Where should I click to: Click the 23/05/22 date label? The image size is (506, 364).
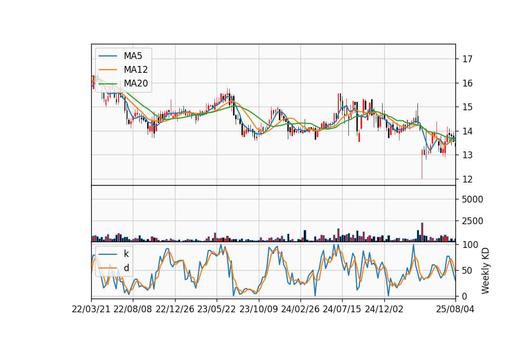click(x=217, y=309)
